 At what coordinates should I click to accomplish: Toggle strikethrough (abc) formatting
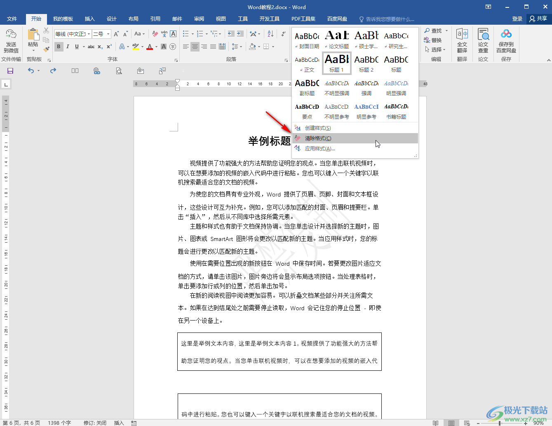[91, 47]
